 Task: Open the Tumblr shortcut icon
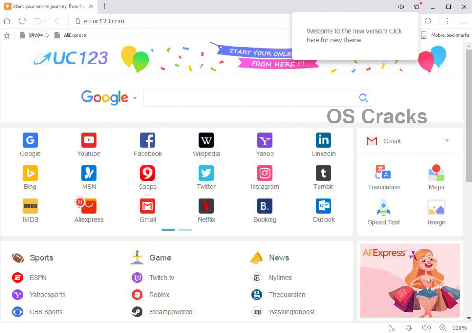pyautogui.click(x=324, y=173)
